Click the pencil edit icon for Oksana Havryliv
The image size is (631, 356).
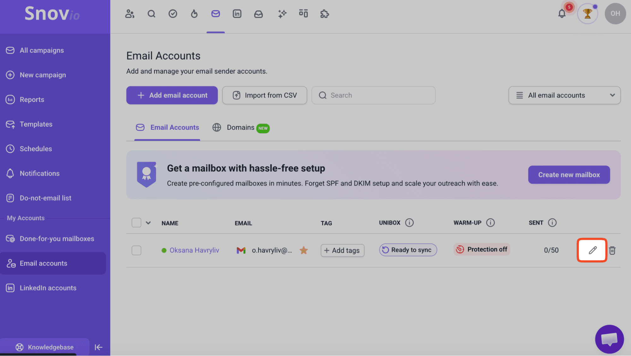[592, 250]
